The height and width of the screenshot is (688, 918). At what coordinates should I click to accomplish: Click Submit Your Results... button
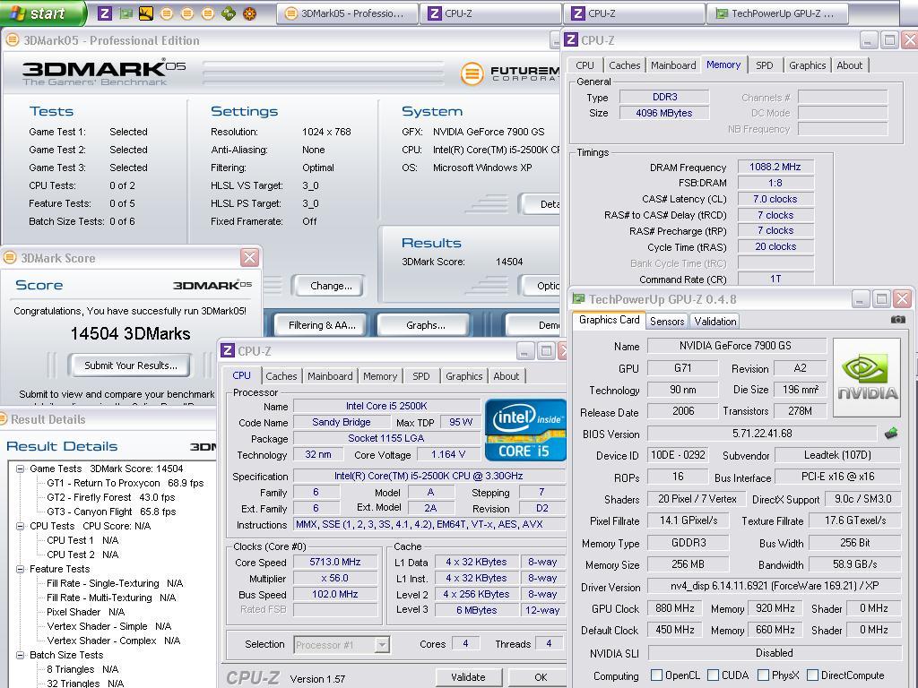(x=131, y=365)
